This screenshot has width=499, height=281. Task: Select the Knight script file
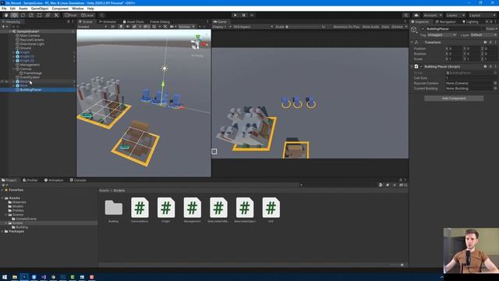[x=166, y=210]
